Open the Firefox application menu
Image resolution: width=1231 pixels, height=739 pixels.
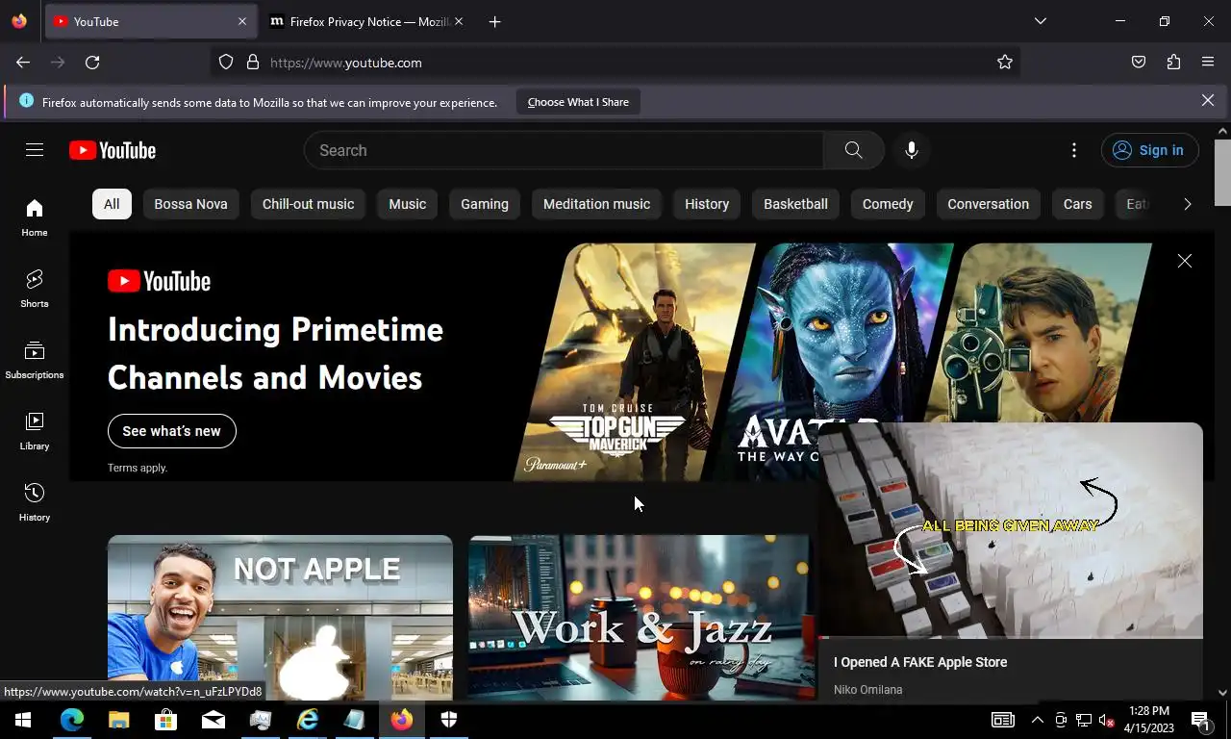click(1208, 63)
